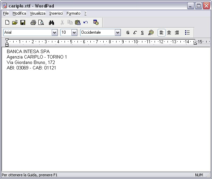Open a file with the folder icon
The image size is (212, 179).
tap(15, 22)
